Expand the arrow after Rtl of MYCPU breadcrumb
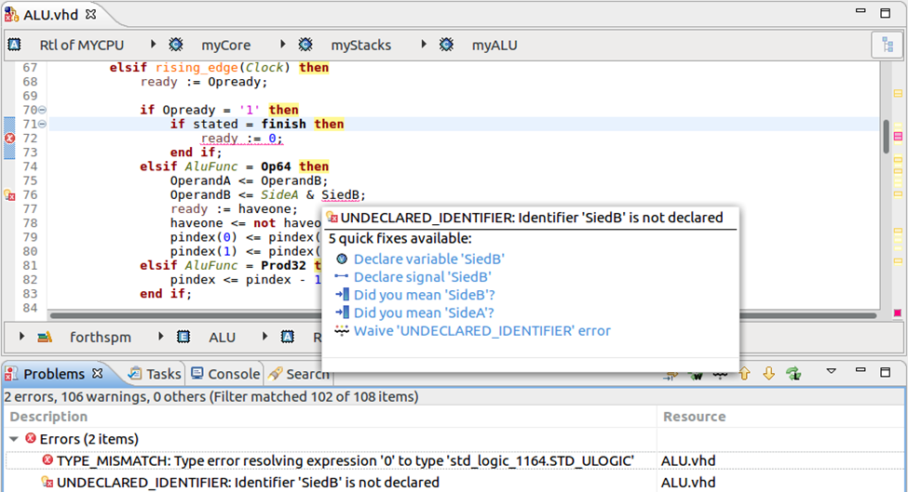Viewport: 908px width, 492px height. pos(153,44)
